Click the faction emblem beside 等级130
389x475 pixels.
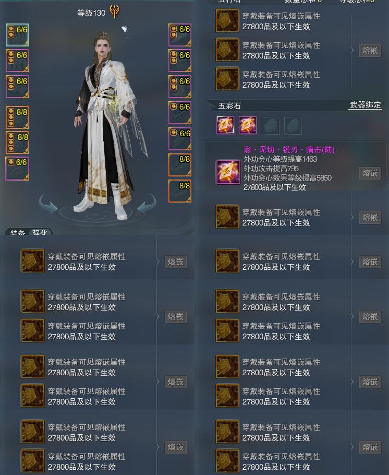(x=114, y=12)
